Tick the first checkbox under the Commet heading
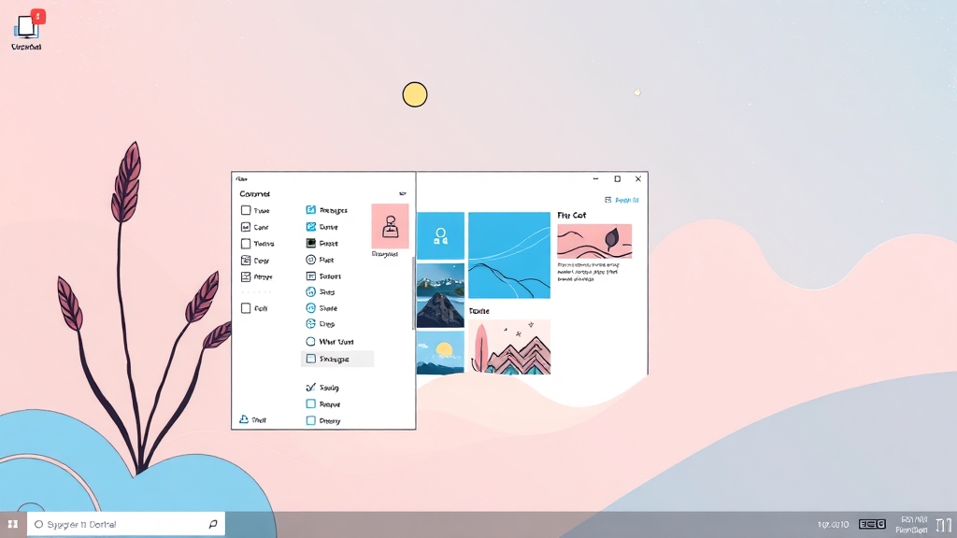 tap(246, 210)
